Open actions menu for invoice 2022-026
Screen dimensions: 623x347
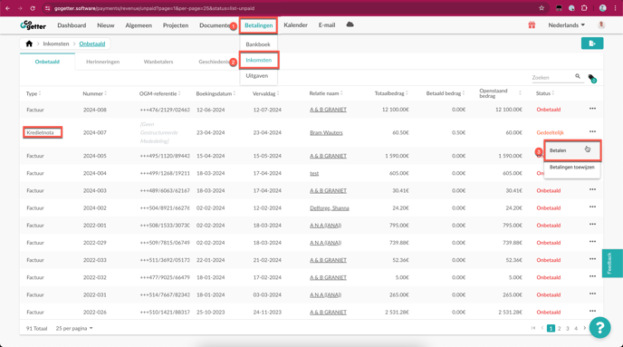[592, 312]
